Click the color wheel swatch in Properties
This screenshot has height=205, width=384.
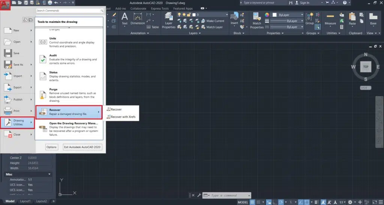coord(267,15)
